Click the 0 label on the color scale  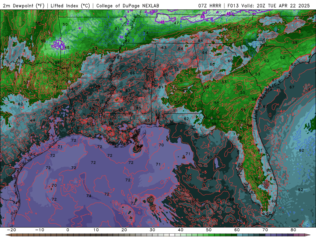68,230
